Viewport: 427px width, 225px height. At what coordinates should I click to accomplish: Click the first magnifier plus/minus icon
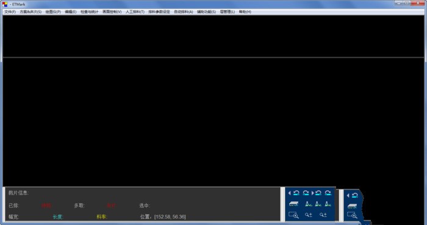308,215
